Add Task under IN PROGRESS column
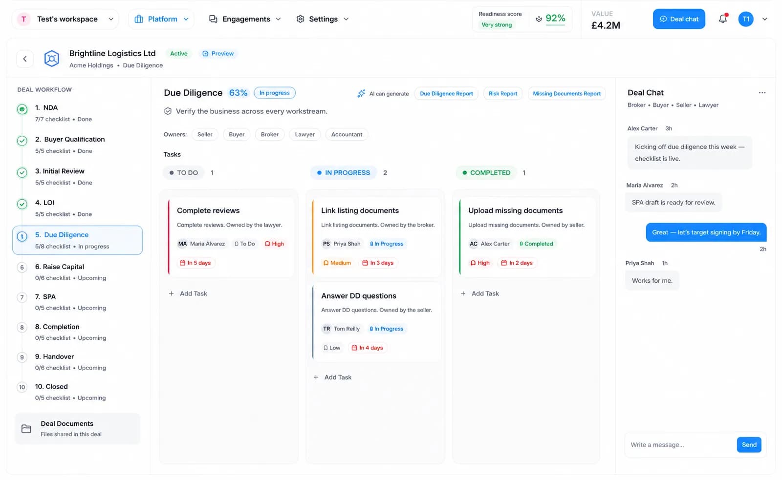Screen dimensions: 782x480 [333, 377]
